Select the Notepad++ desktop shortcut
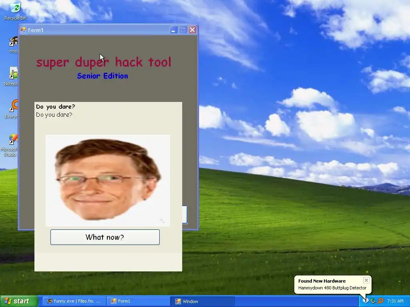The width and height of the screenshot is (410, 307). click(x=12, y=76)
